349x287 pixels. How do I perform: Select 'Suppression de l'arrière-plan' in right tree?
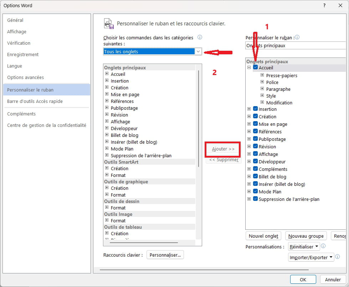(289, 199)
